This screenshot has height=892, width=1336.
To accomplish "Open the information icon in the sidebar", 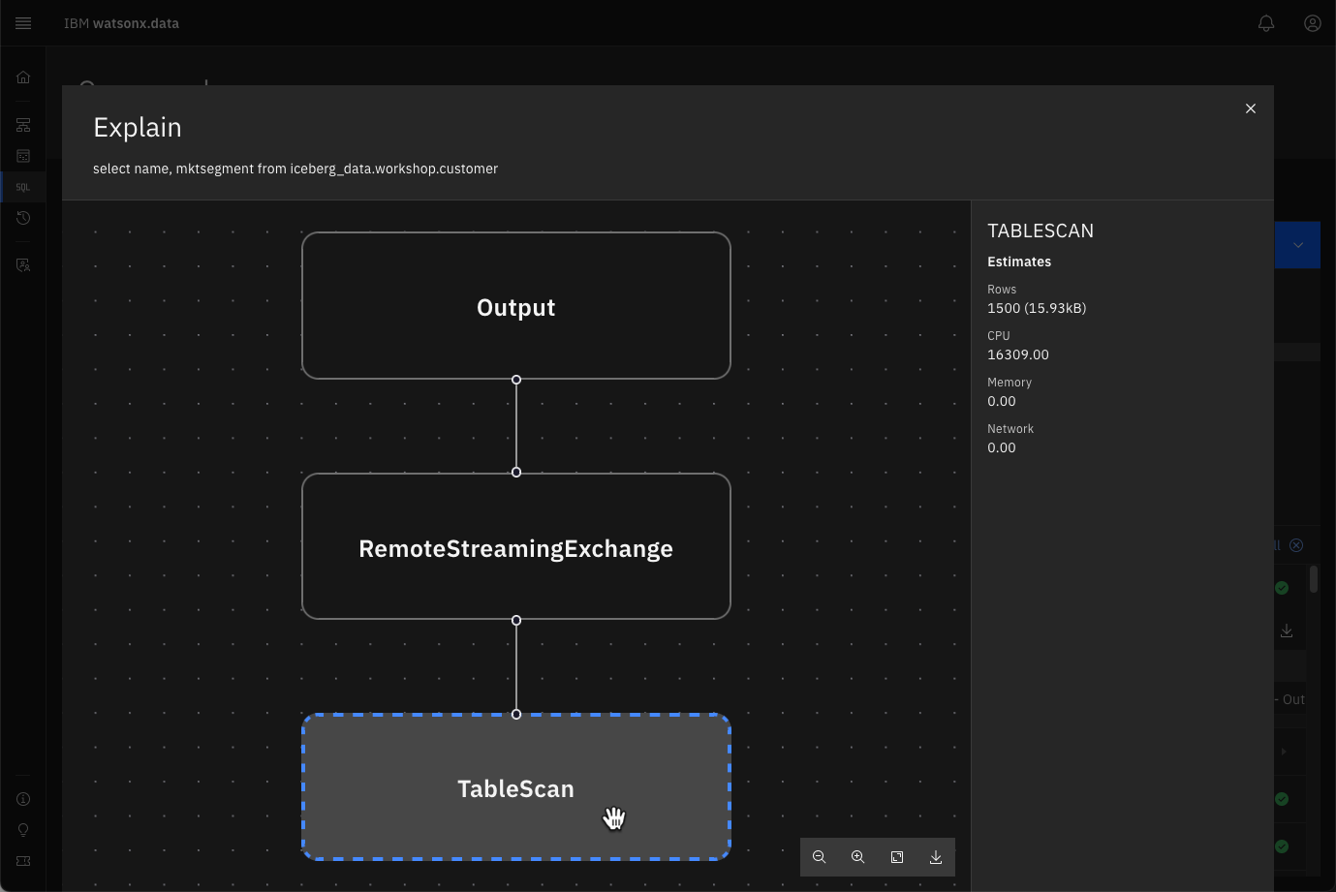I will pos(23,799).
